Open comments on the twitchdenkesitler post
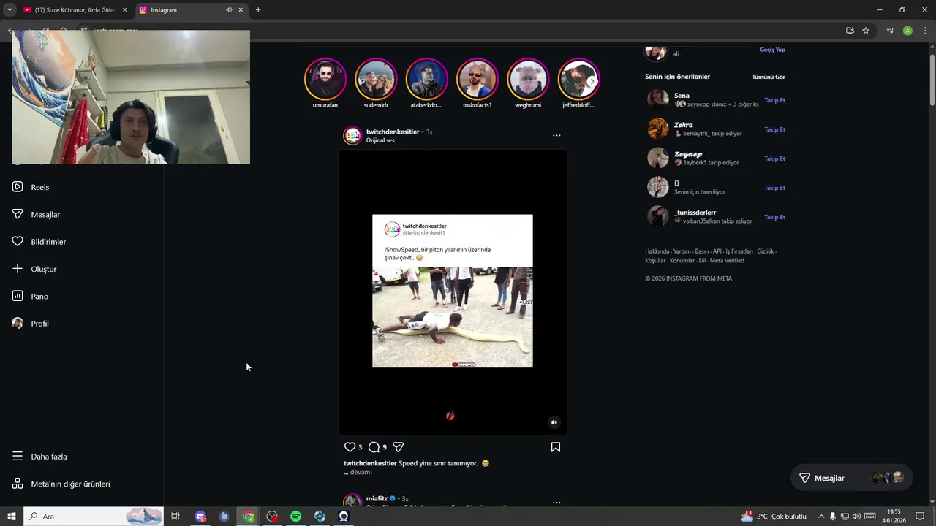 (x=374, y=447)
